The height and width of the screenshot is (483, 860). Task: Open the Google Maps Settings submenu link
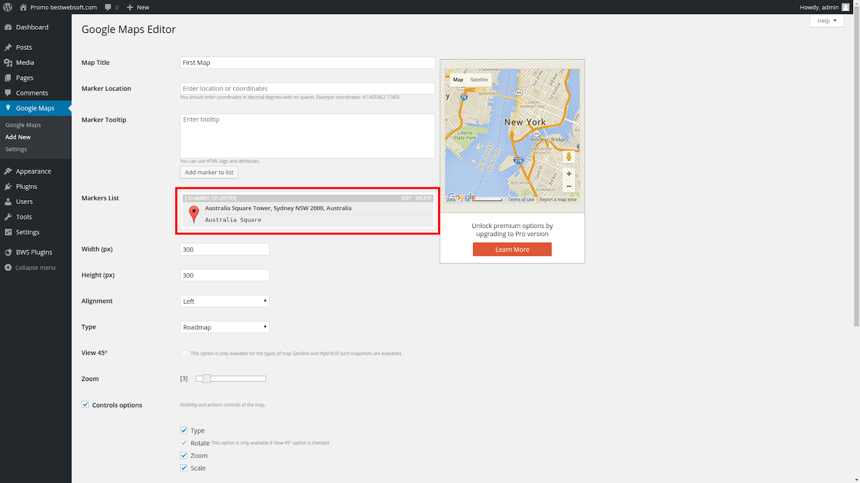click(x=16, y=149)
